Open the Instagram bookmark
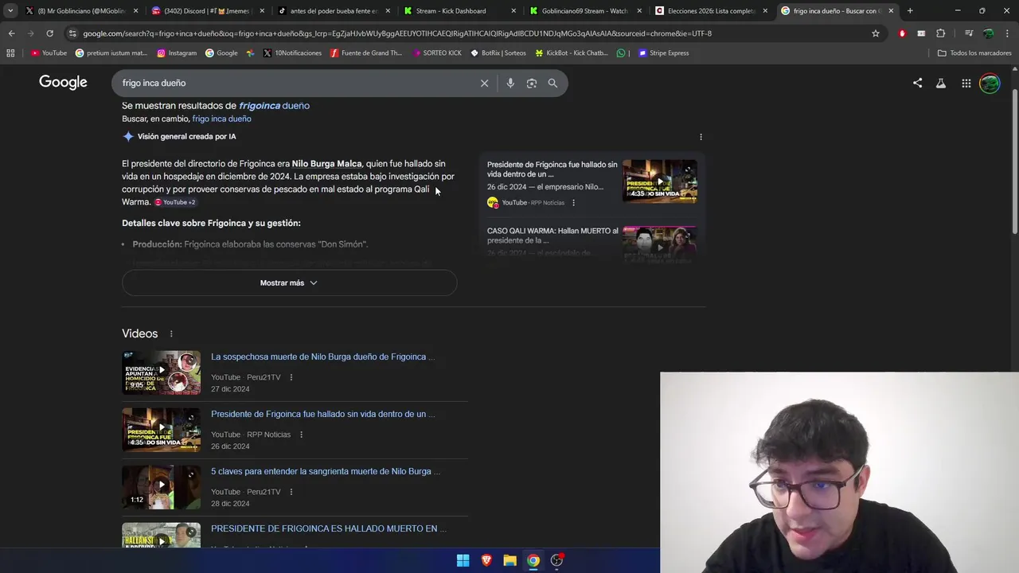The height and width of the screenshot is (573, 1019). click(x=177, y=53)
